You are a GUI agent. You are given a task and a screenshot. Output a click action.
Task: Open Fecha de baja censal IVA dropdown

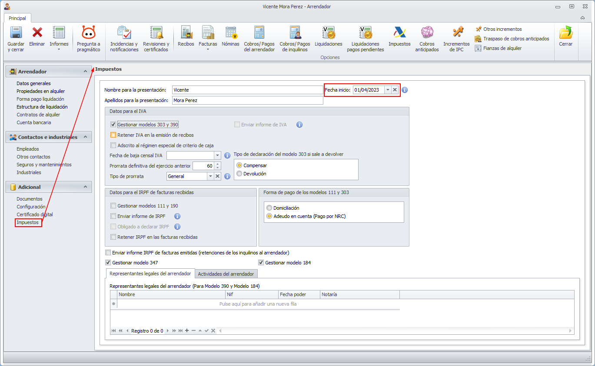pyautogui.click(x=218, y=155)
